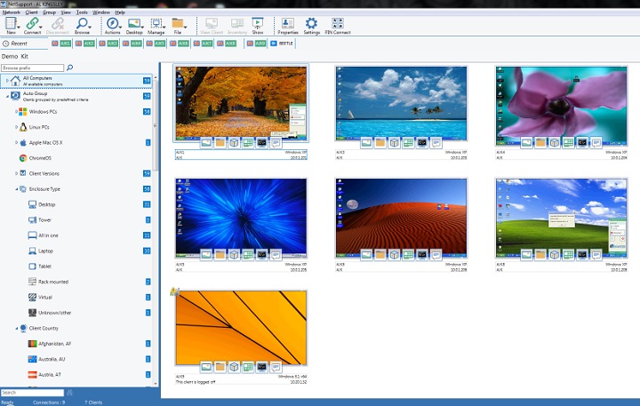The width and height of the screenshot is (640, 406).
Task: Open the Network menu
Action: pyautogui.click(x=11, y=12)
